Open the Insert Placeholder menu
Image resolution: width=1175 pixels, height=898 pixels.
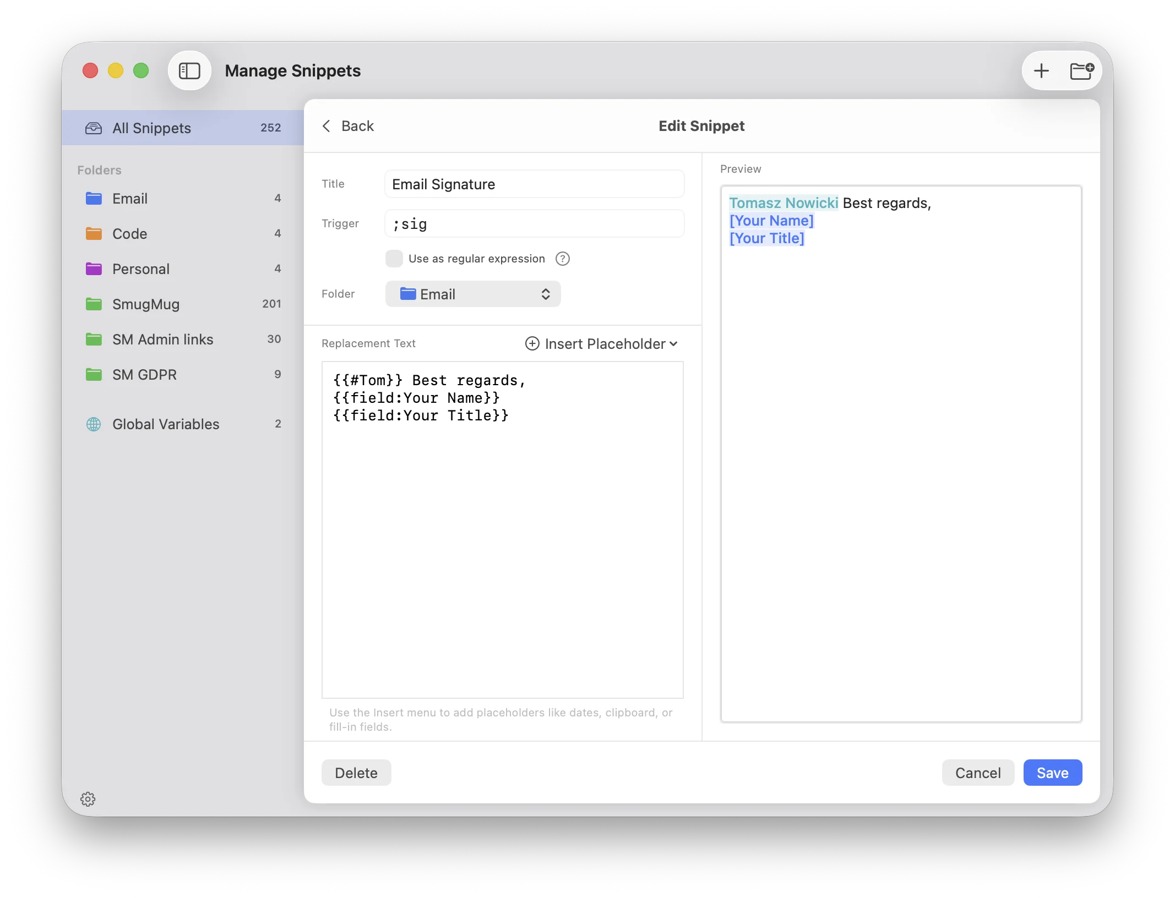[x=601, y=343]
